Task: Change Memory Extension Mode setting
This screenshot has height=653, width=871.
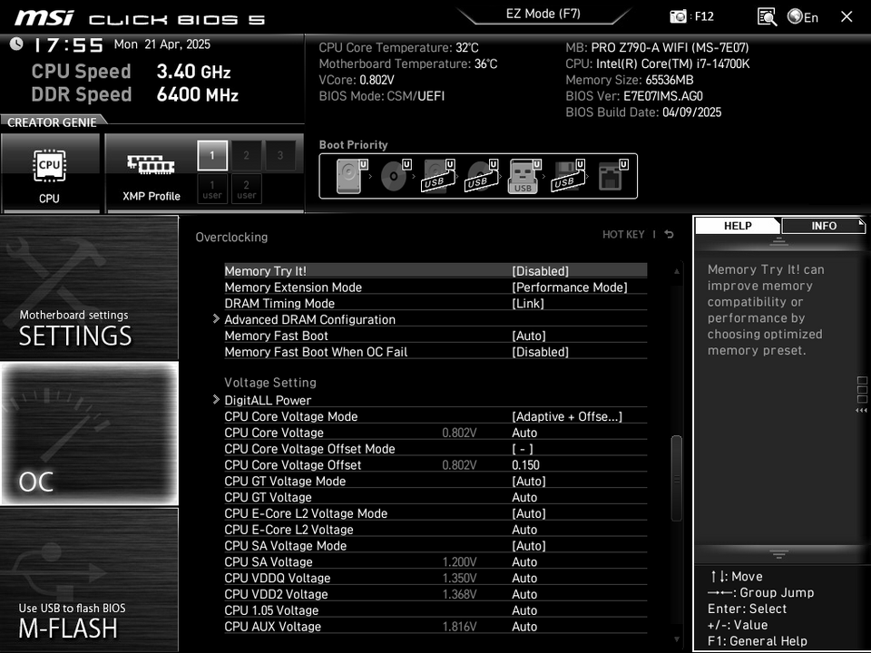Action: (570, 288)
